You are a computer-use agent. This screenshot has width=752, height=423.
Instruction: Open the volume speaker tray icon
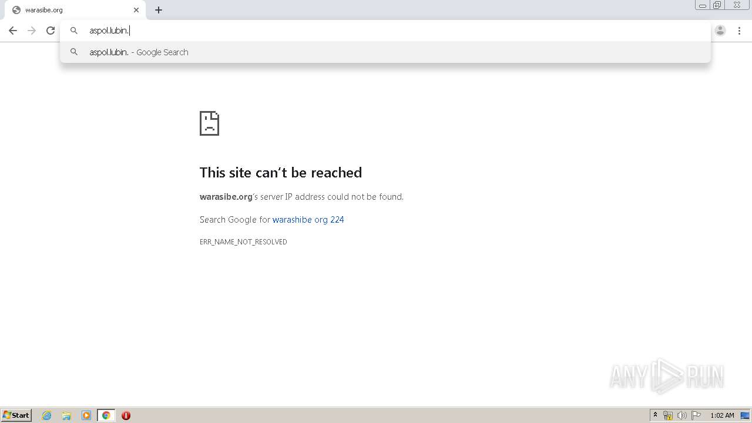tap(681, 415)
